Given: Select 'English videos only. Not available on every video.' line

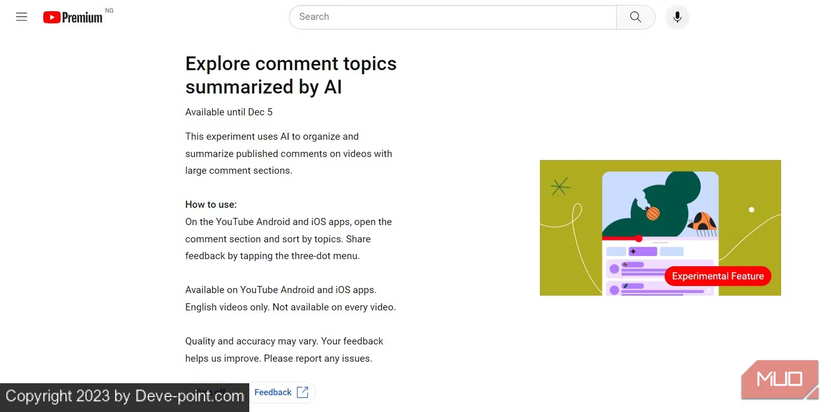Looking at the screenshot, I should tap(290, 307).
